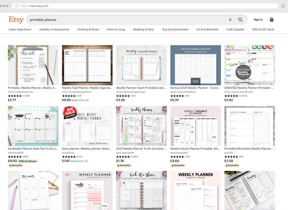288x210 pixels.
Task: Clear the search box with the X icon
Action: click(230, 20)
